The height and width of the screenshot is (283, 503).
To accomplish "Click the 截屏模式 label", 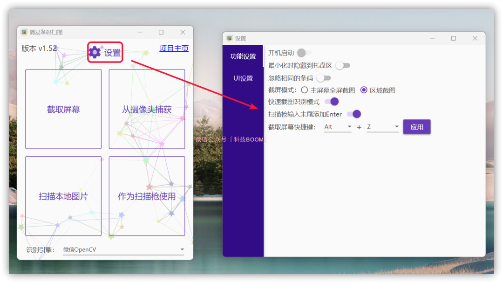I will [282, 90].
